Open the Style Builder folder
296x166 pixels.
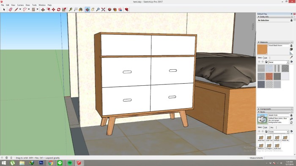[277, 146]
